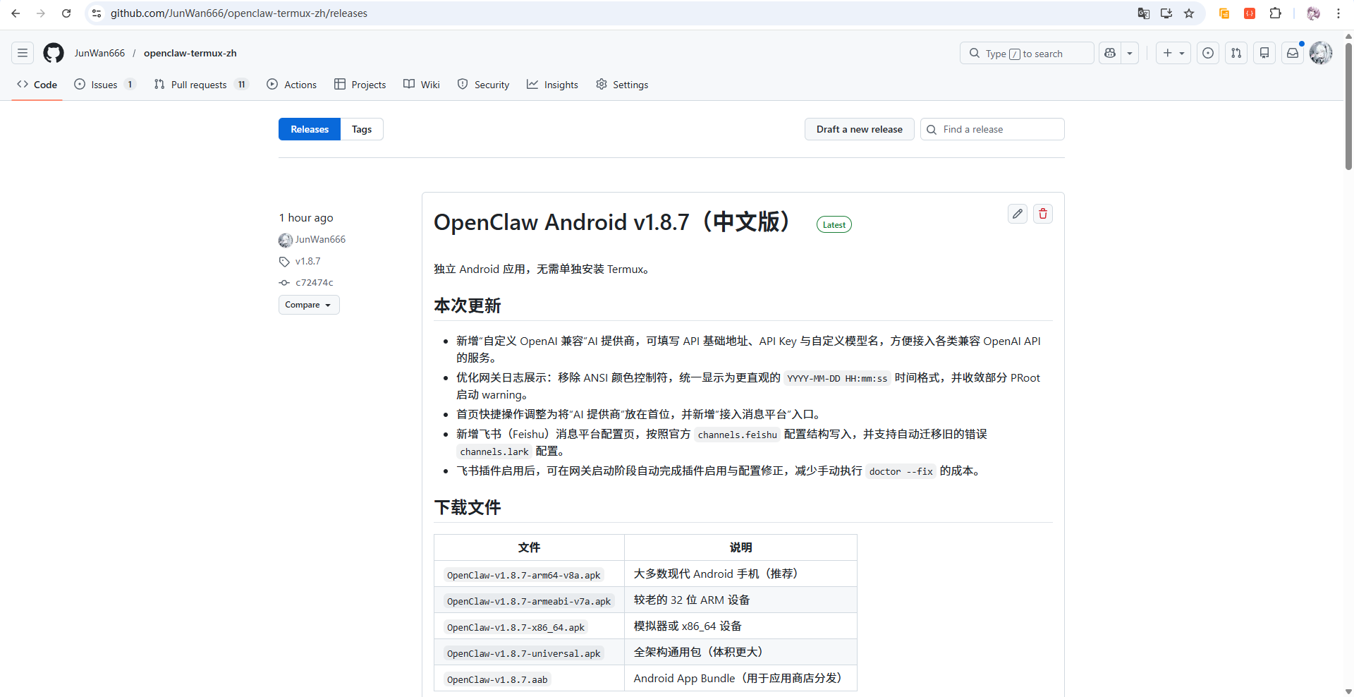Viewport: 1354px width, 697px height.
Task: Open commit c72474c link
Action: coord(314,282)
